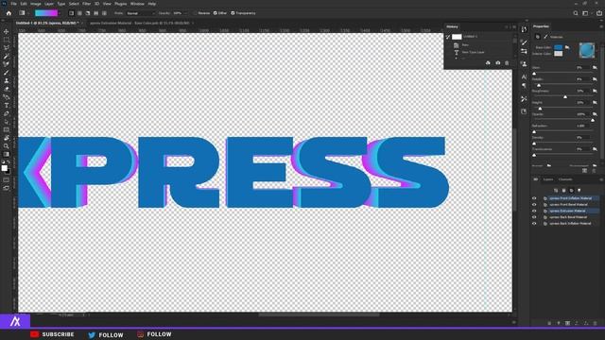Choose the Reflected Gradient style icon
605x340 pixels.
(x=96, y=13)
